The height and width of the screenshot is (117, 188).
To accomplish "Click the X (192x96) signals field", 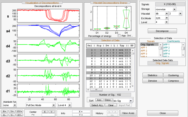I will [x=170, y=4].
